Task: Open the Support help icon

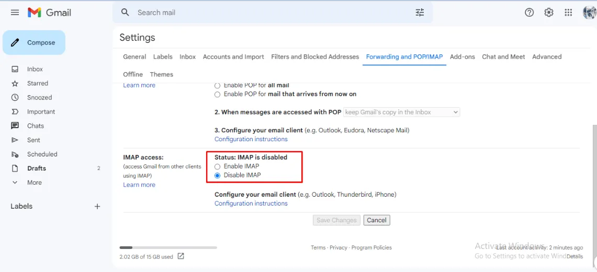Action: click(x=529, y=13)
